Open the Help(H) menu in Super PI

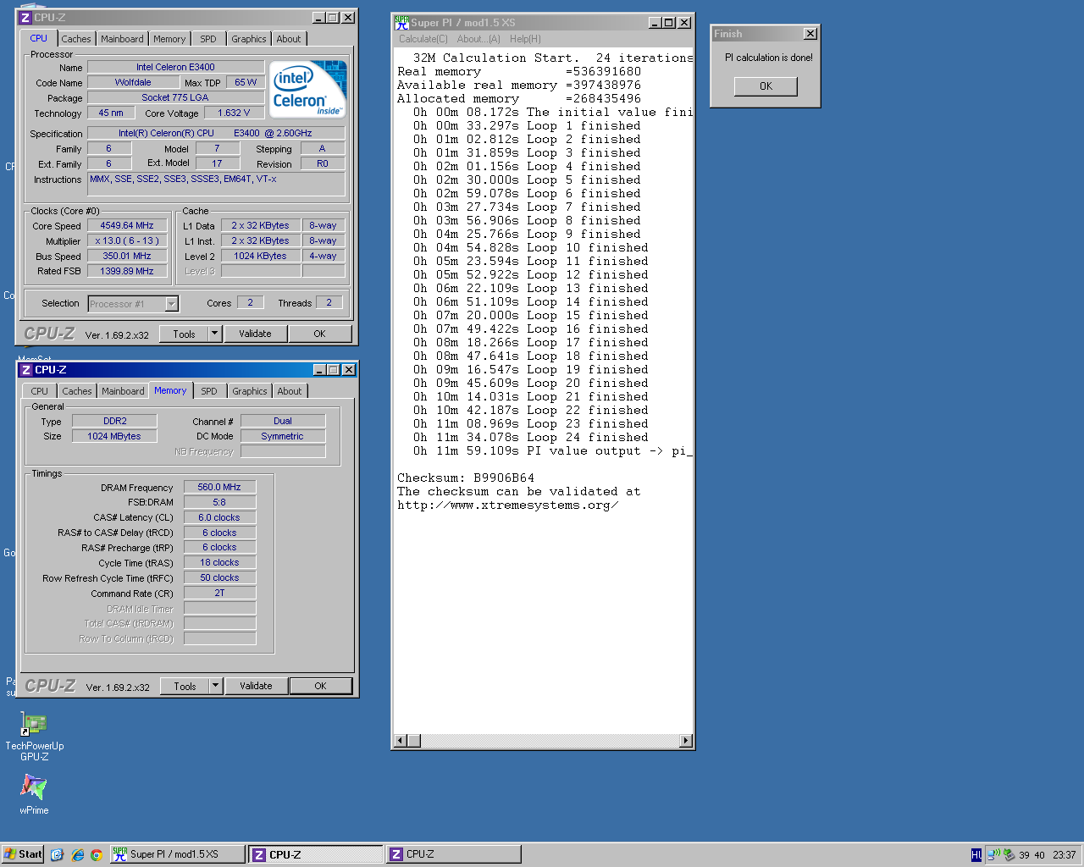pos(525,39)
